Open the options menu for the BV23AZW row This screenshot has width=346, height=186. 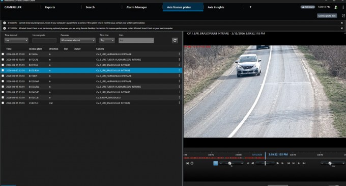pos(179,87)
